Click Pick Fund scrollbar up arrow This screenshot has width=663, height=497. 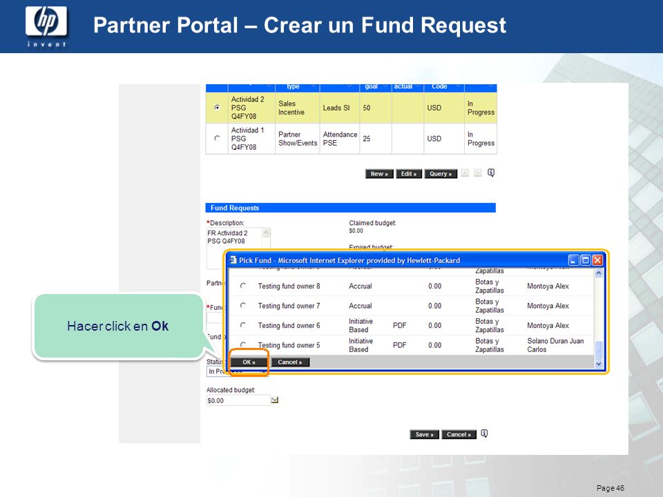(x=598, y=273)
